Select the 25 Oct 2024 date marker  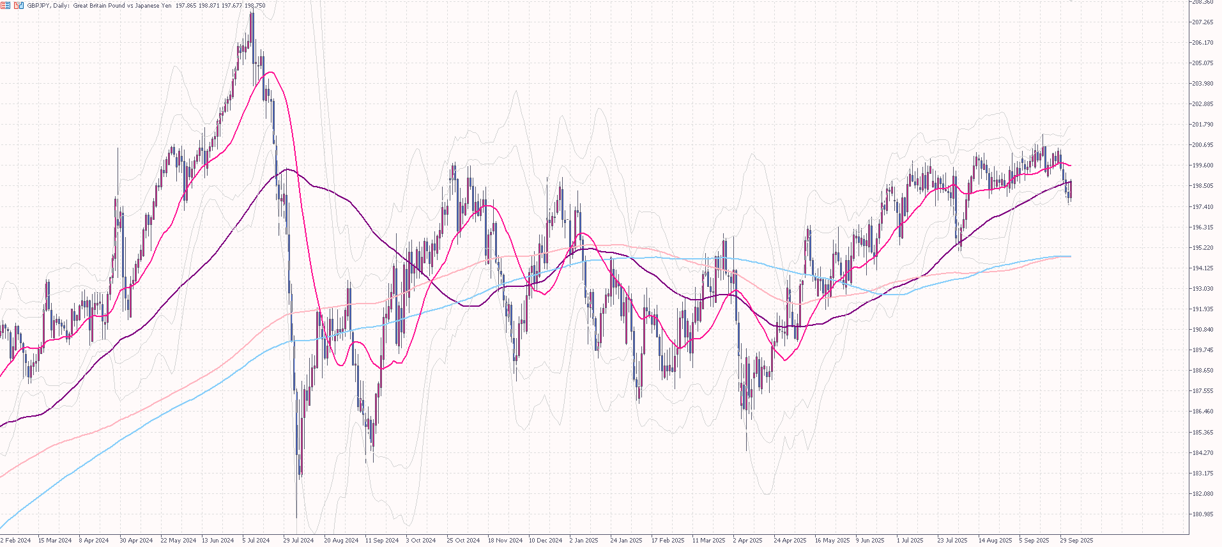pyautogui.click(x=463, y=541)
